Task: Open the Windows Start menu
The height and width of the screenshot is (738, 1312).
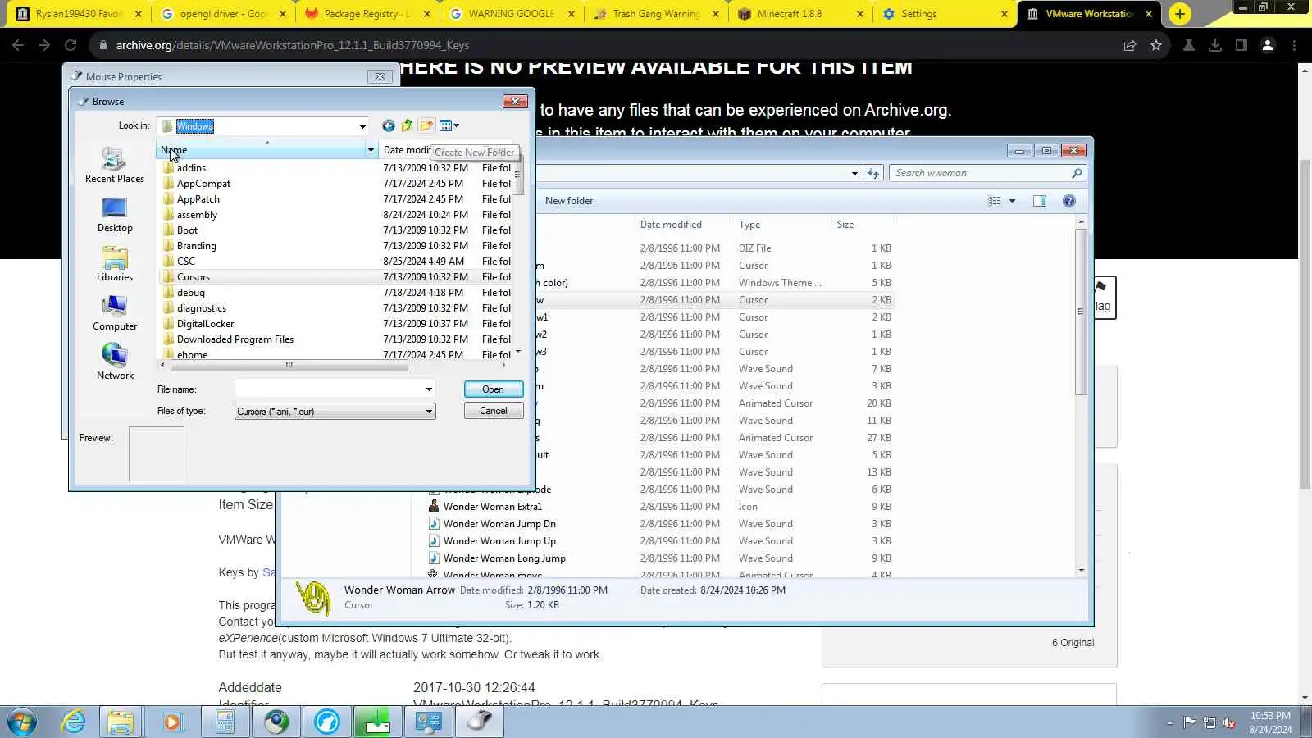Action: coord(22,722)
